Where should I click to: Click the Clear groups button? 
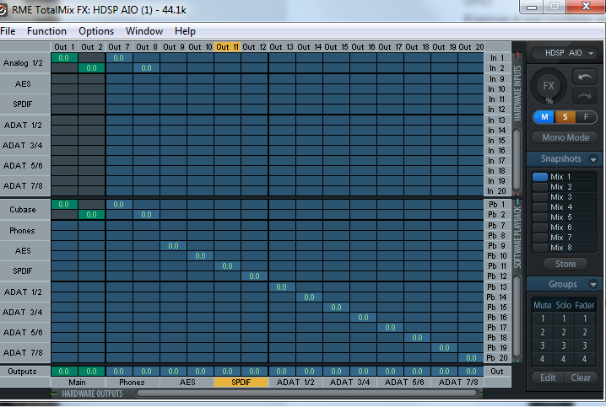pyautogui.click(x=581, y=378)
